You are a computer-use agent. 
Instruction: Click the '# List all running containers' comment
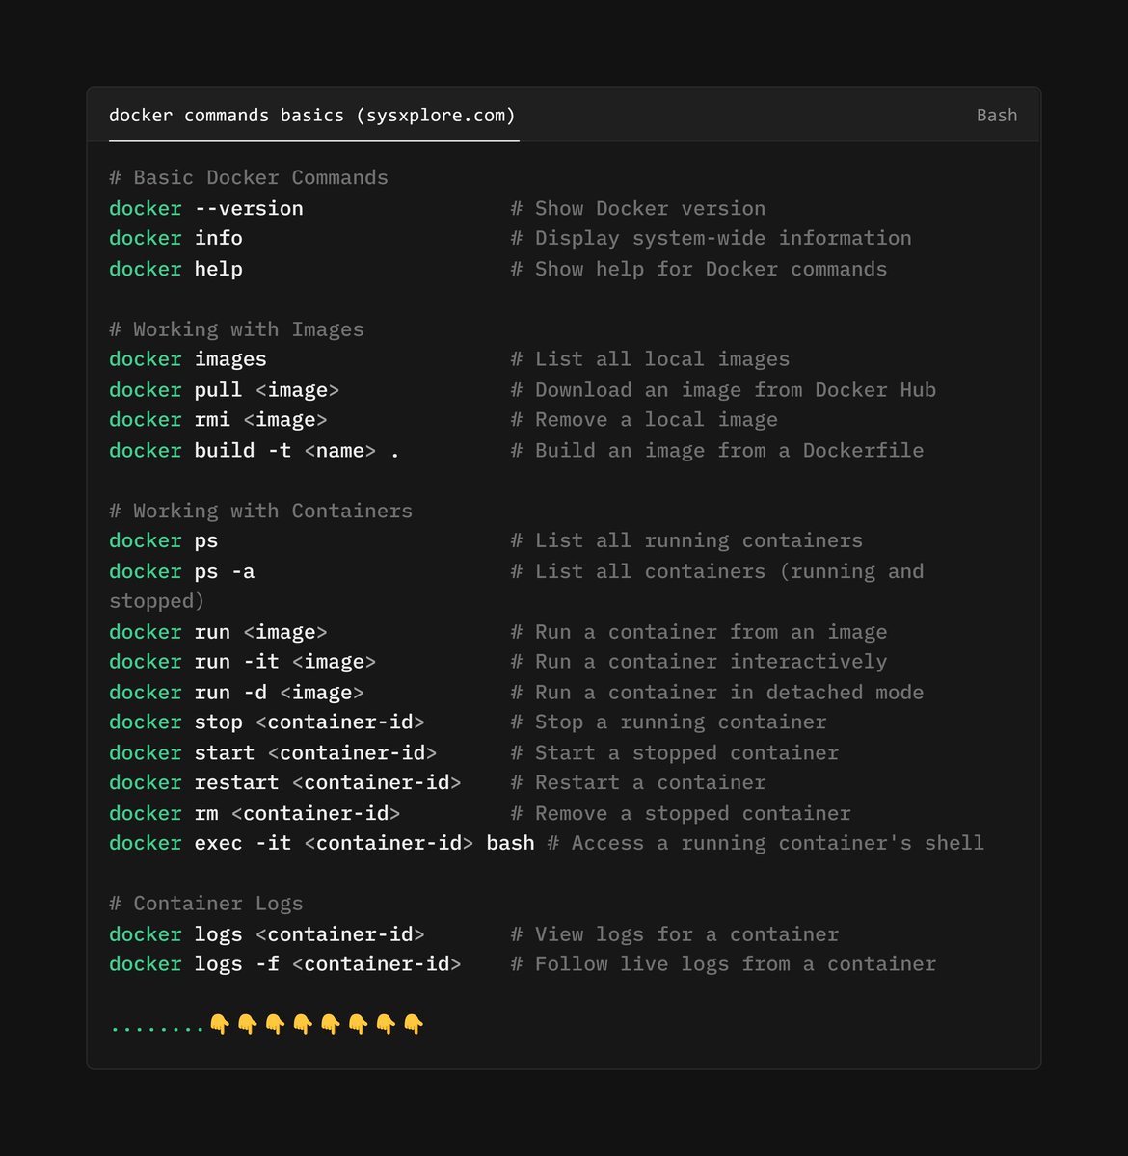[x=686, y=540]
